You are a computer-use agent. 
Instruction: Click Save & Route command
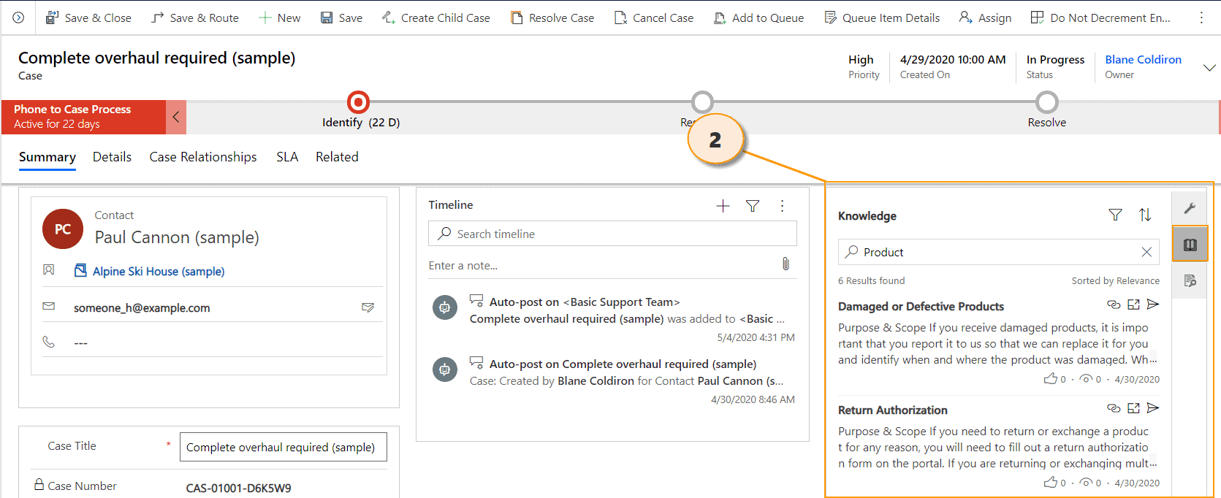(195, 18)
